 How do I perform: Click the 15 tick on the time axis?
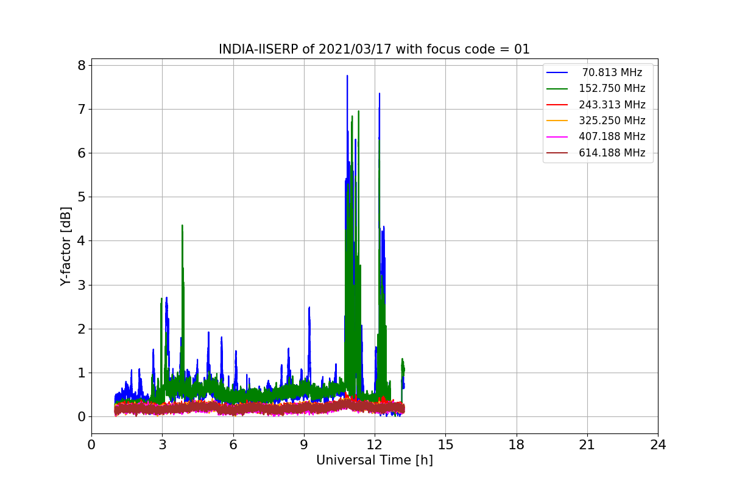pyautogui.click(x=445, y=445)
